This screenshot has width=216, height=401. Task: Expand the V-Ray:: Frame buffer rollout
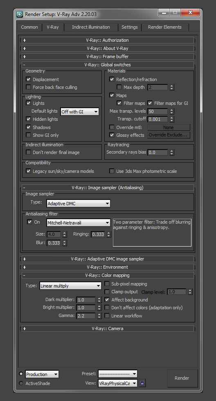[108, 57]
